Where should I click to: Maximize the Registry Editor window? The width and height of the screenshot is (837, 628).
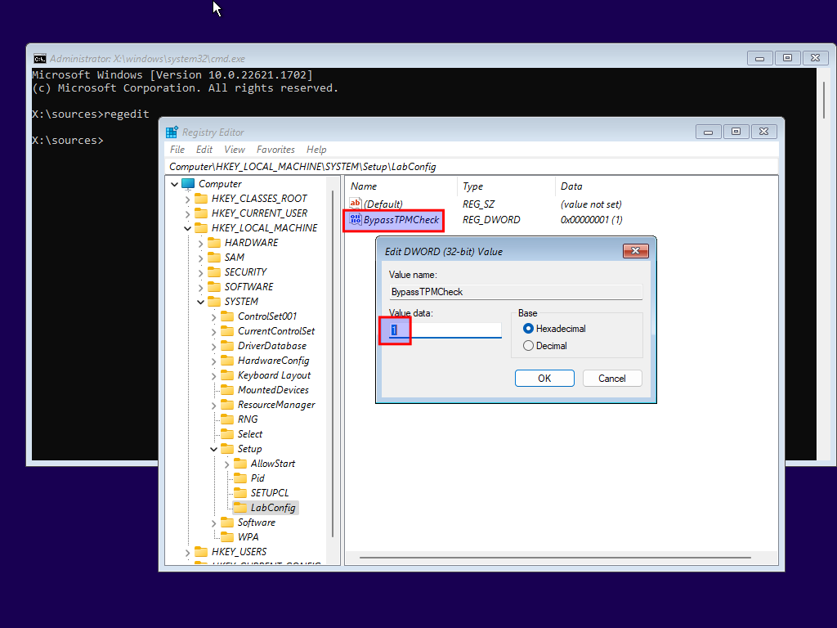pos(736,132)
